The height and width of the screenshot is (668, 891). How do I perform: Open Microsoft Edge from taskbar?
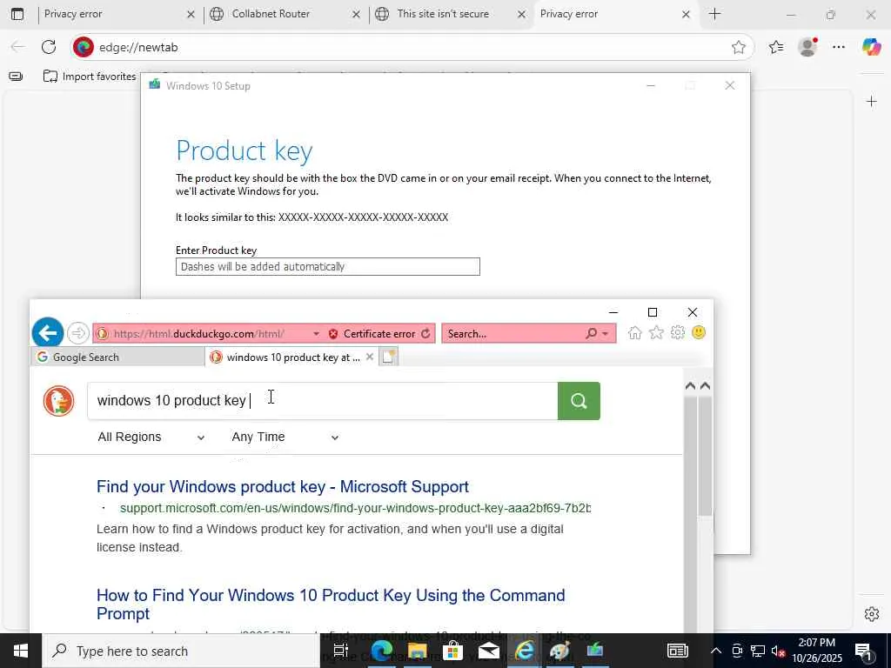point(381,651)
